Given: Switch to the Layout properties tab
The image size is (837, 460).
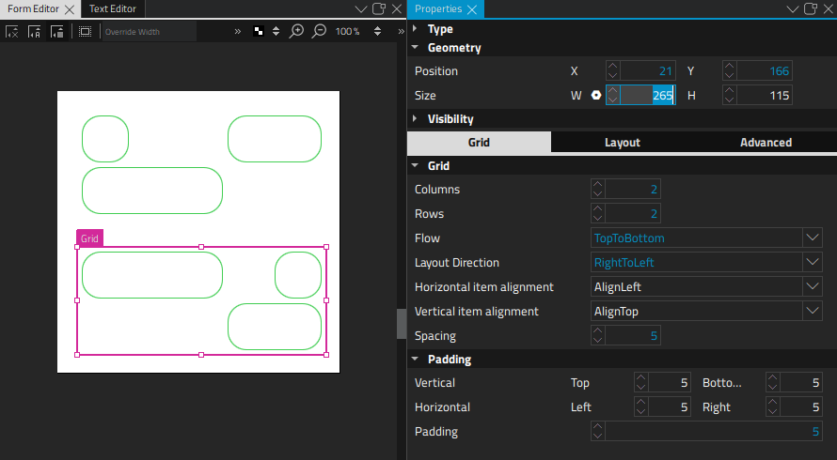Looking at the screenshot, I should point(623,143).
